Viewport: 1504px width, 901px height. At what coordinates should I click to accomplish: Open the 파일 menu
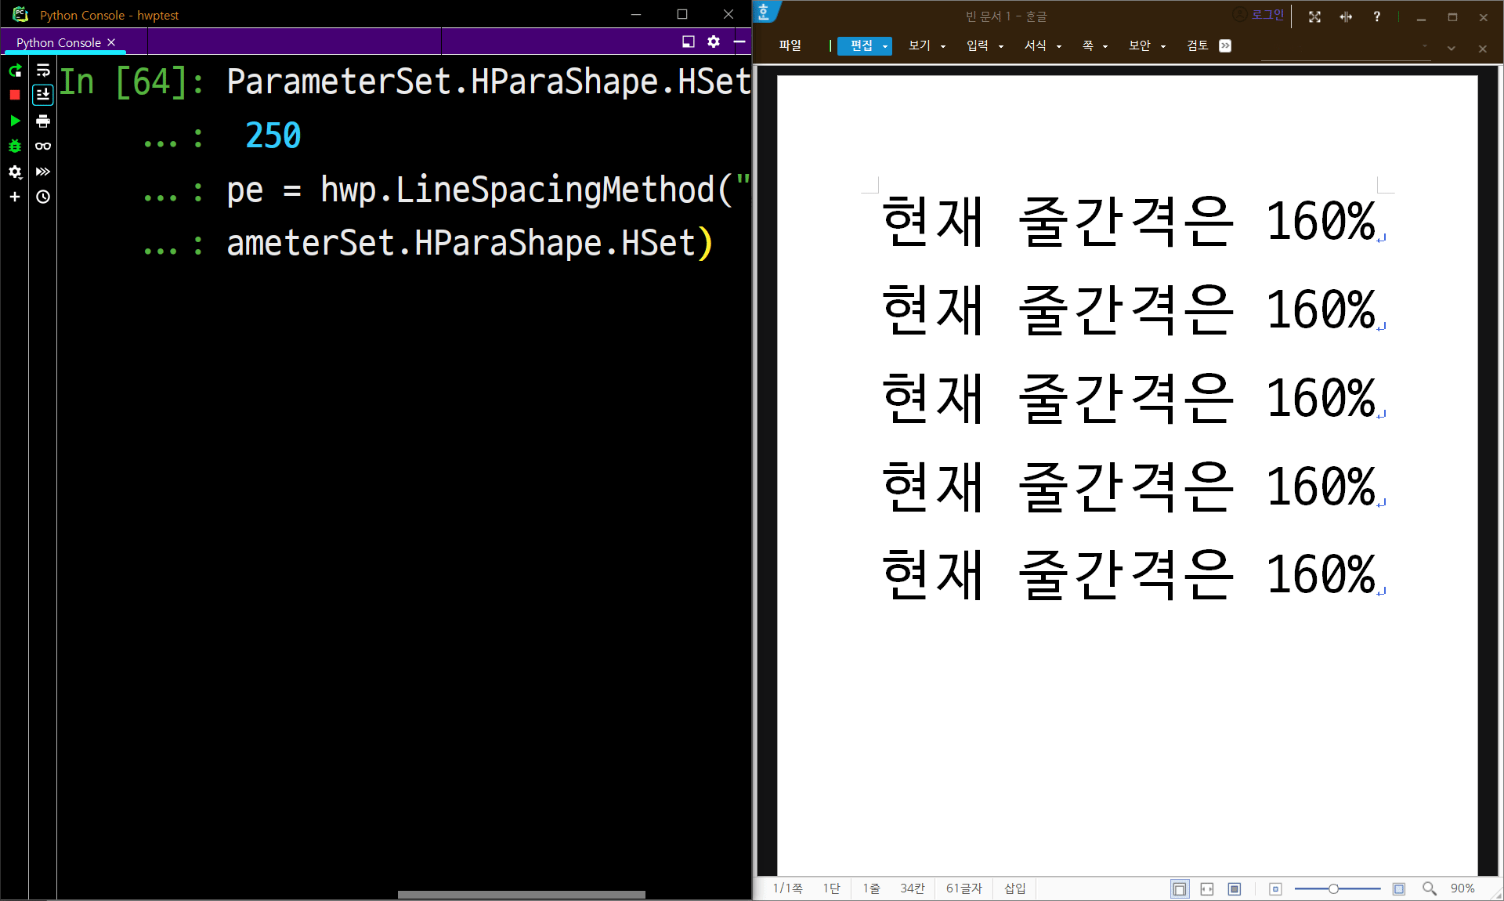790,45
